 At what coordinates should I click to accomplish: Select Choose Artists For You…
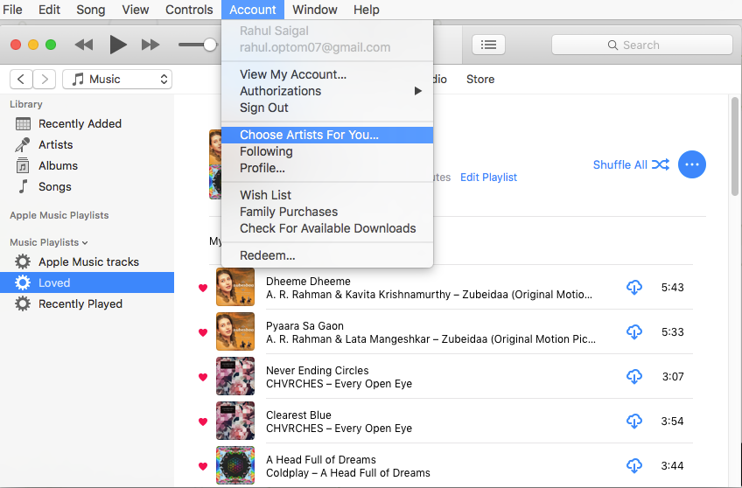coord(327,135)
